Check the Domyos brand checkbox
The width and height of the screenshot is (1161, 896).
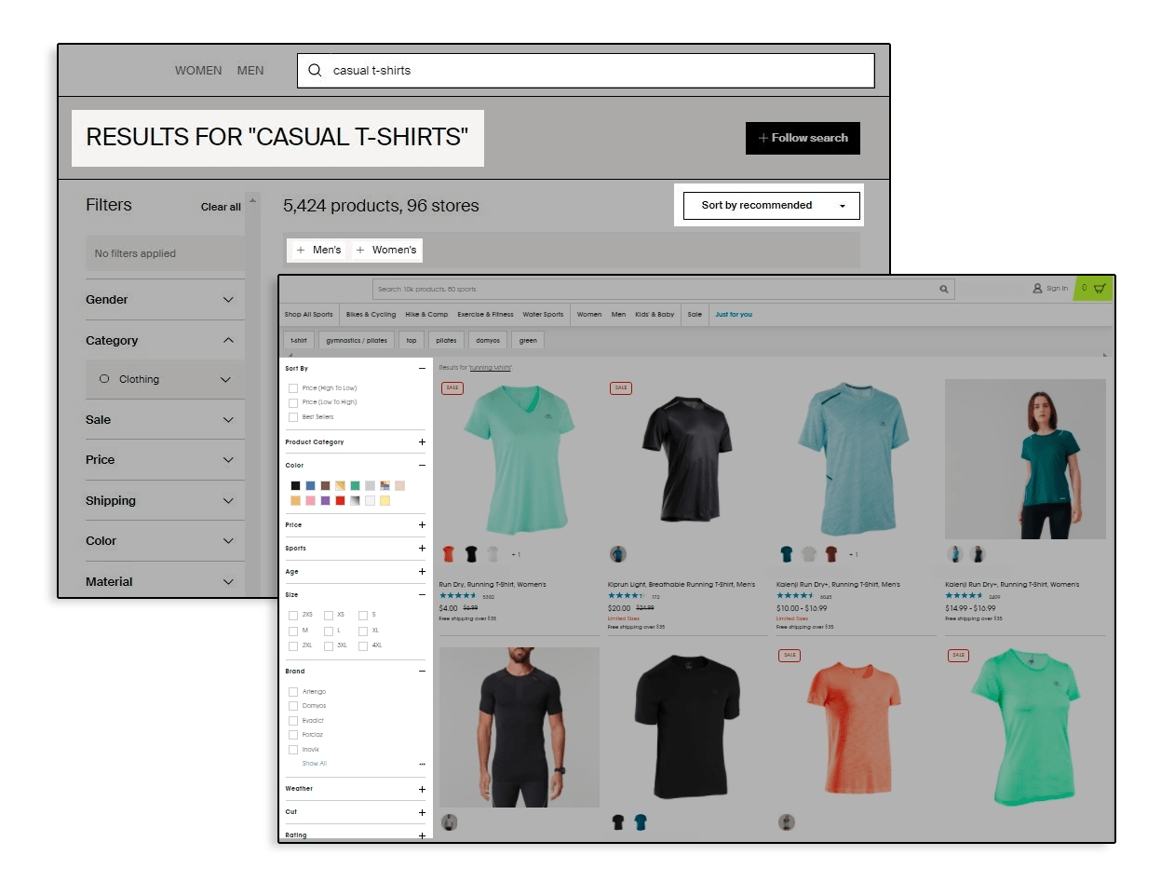[293, 705]
